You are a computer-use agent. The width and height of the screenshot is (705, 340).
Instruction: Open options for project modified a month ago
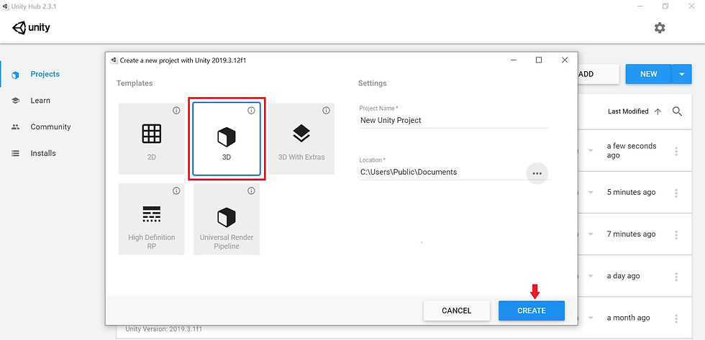tap(676, 318)
